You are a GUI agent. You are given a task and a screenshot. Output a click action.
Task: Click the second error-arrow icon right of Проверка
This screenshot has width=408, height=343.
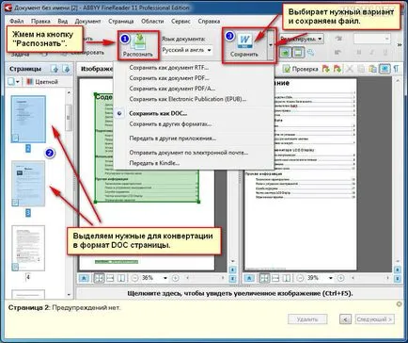pyautogui.click(x=337, y=69)
